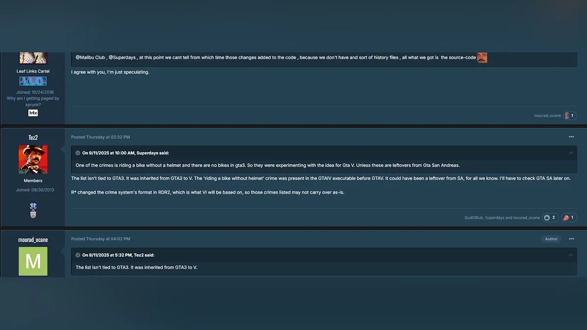Click the h4x badge under Leaf Links Cartel
Screen dimensions: 587x330
[33, 113]
